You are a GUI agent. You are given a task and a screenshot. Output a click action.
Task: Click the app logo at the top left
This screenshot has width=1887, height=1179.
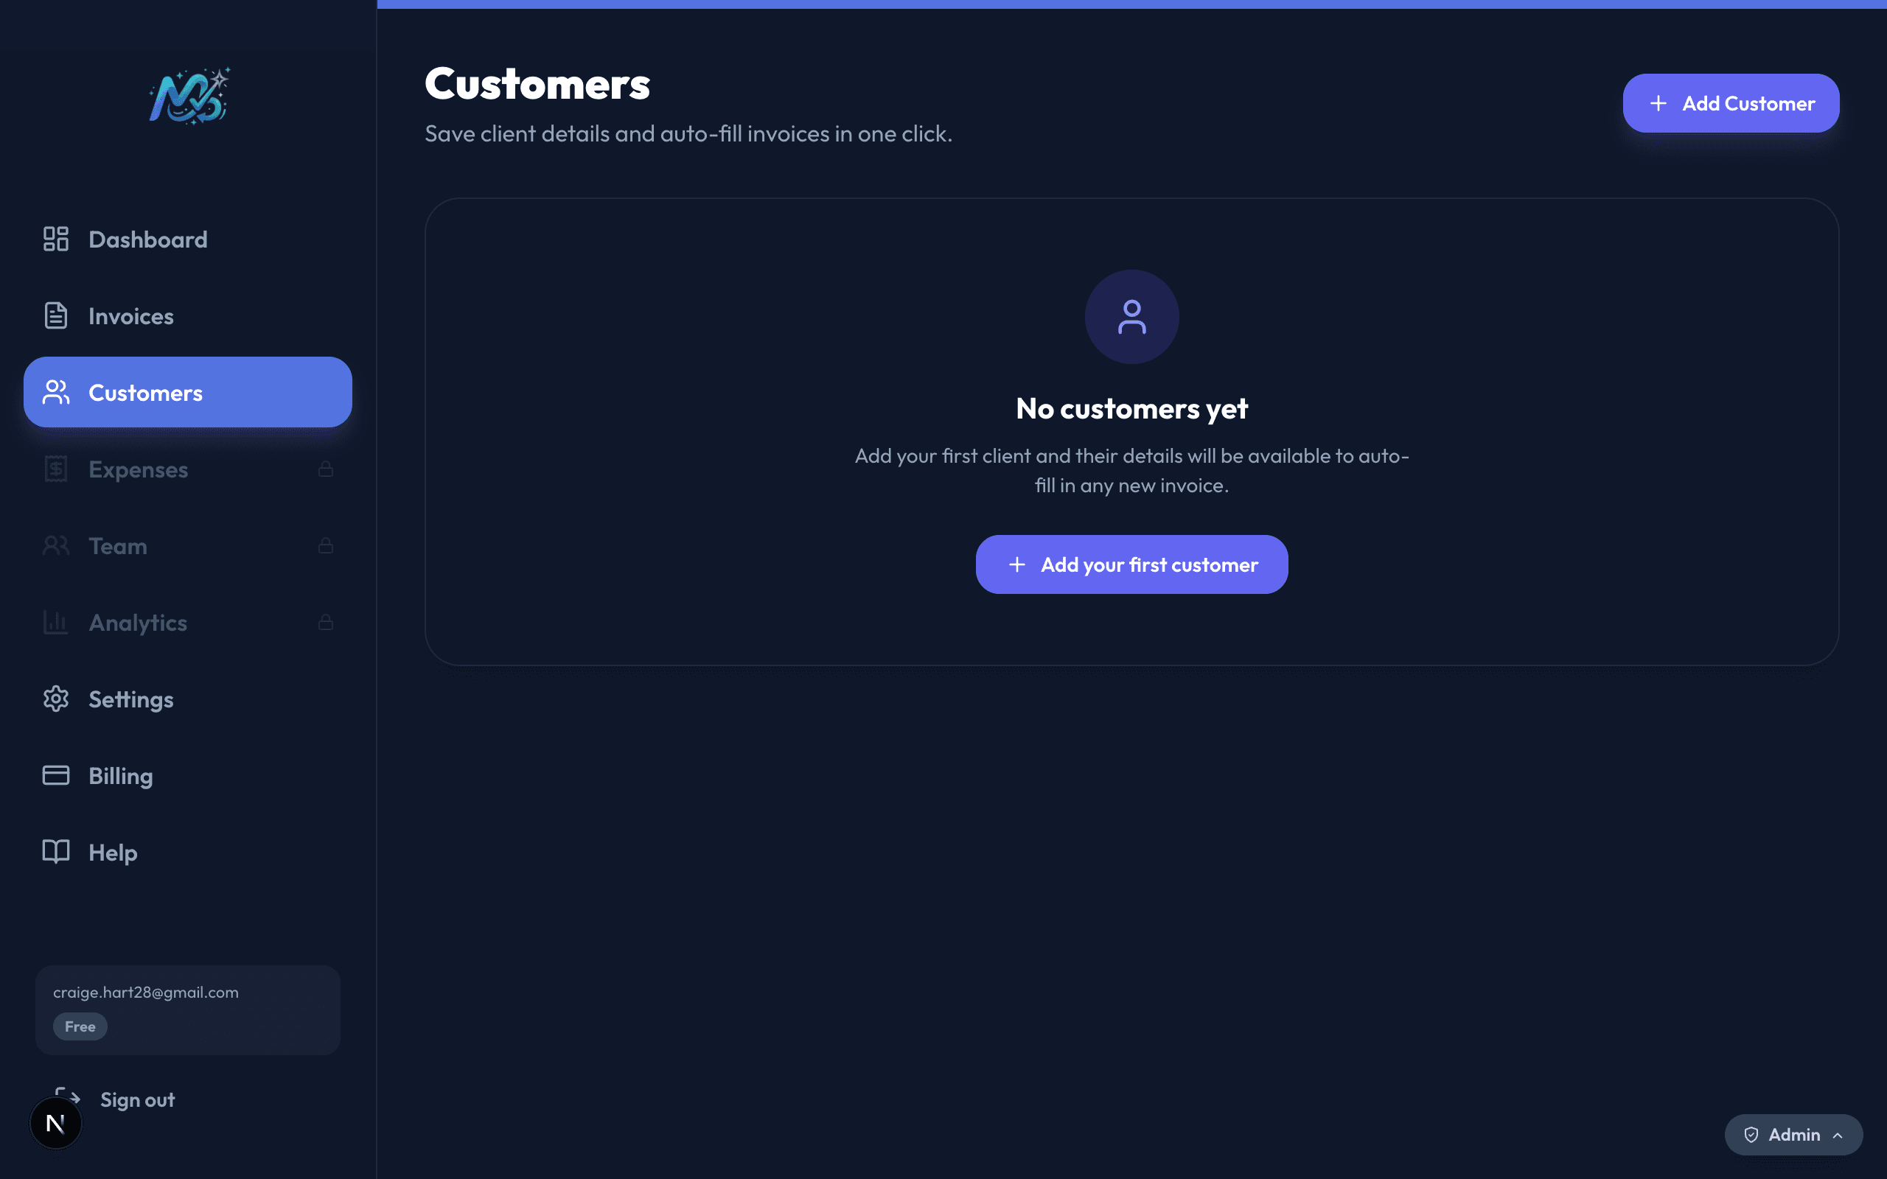189,95
